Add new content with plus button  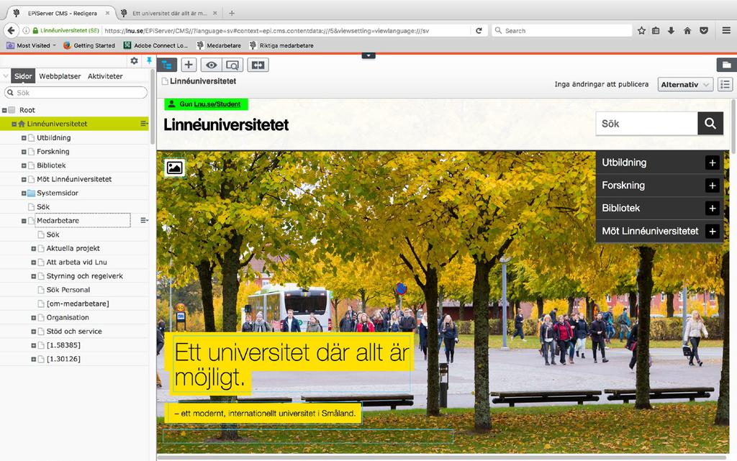point(189,65)
